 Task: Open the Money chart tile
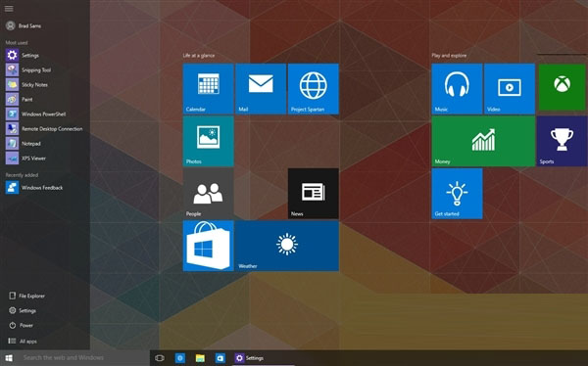pyautogui.click(x=483, y=141)
